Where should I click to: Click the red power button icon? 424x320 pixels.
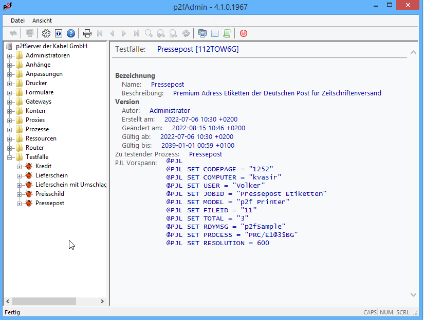(x=244, y=33)
